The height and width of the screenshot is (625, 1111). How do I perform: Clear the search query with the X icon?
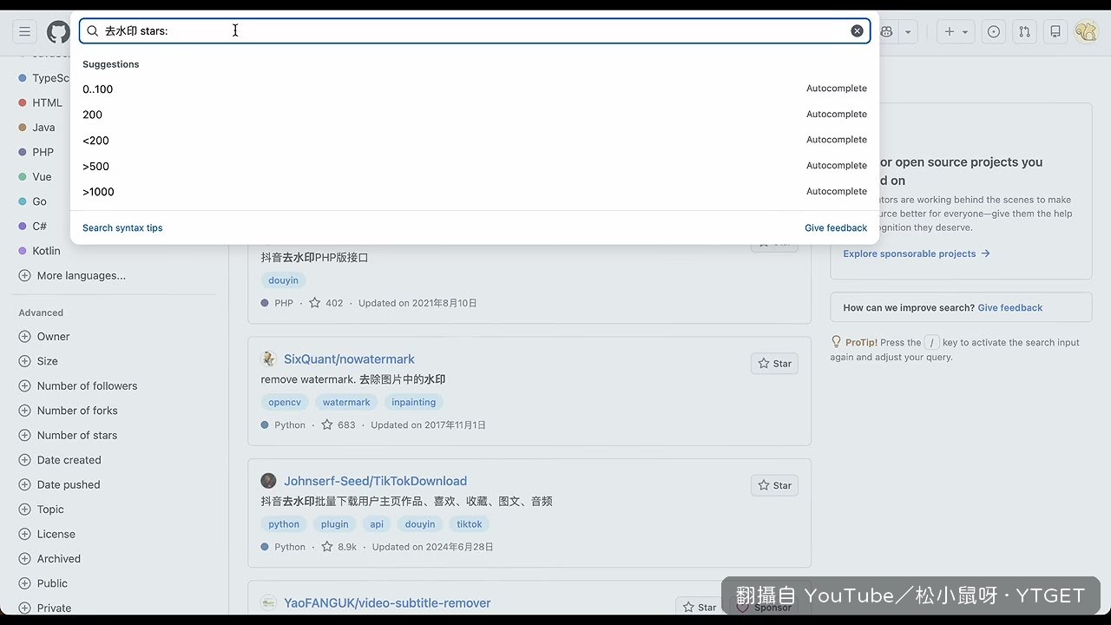click(857, 31)
